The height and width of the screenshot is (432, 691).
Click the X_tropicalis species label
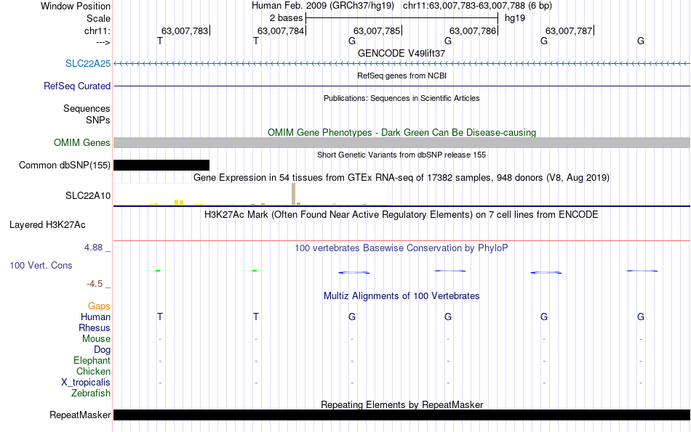(x=86, y=383)
